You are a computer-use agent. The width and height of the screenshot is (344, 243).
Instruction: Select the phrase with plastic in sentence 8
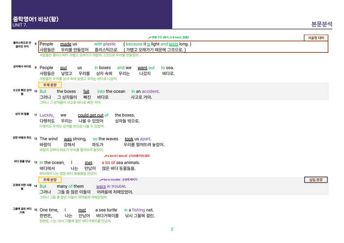105,44
